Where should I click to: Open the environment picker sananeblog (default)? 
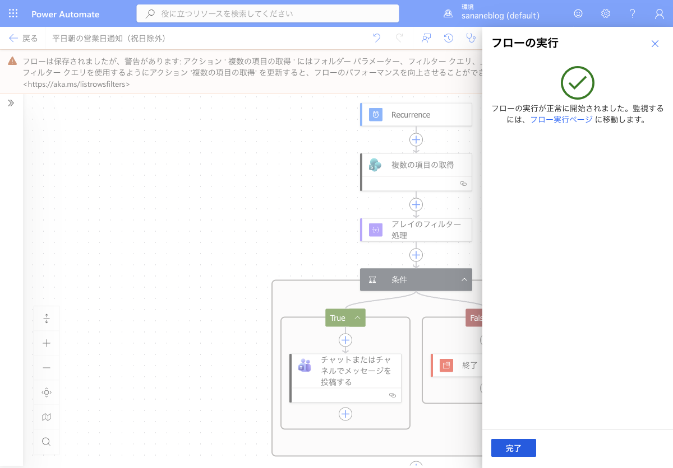493,13
